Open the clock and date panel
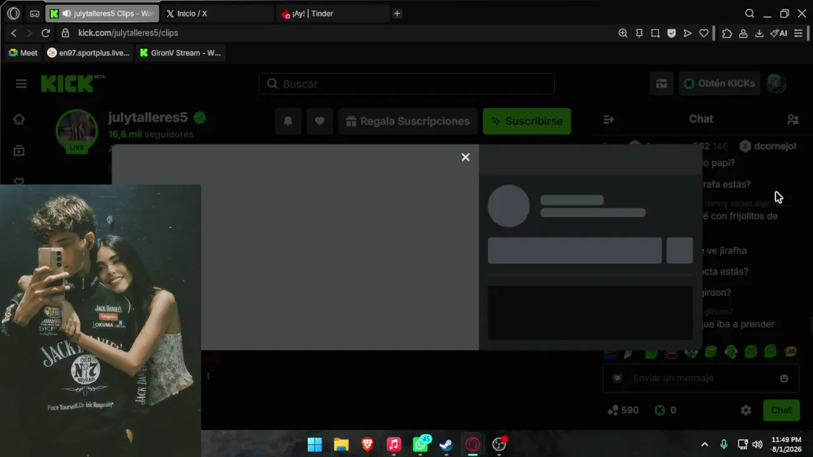The image size is (813, 457). tap(786, 444)
